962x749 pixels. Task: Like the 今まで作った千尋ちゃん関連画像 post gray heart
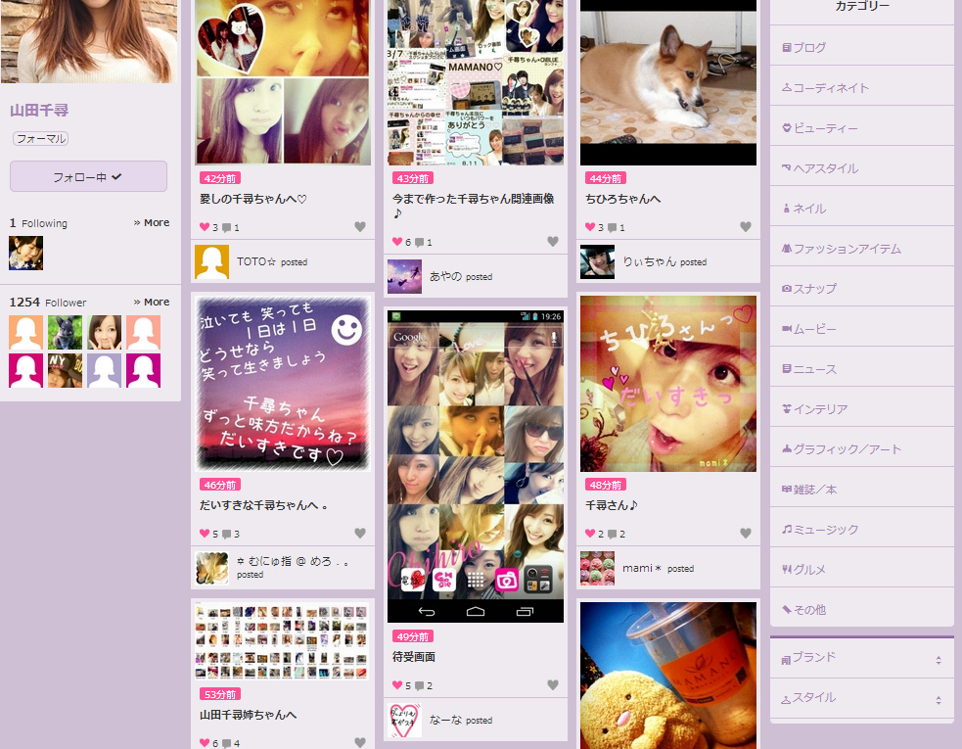click(x=553, y=241)
